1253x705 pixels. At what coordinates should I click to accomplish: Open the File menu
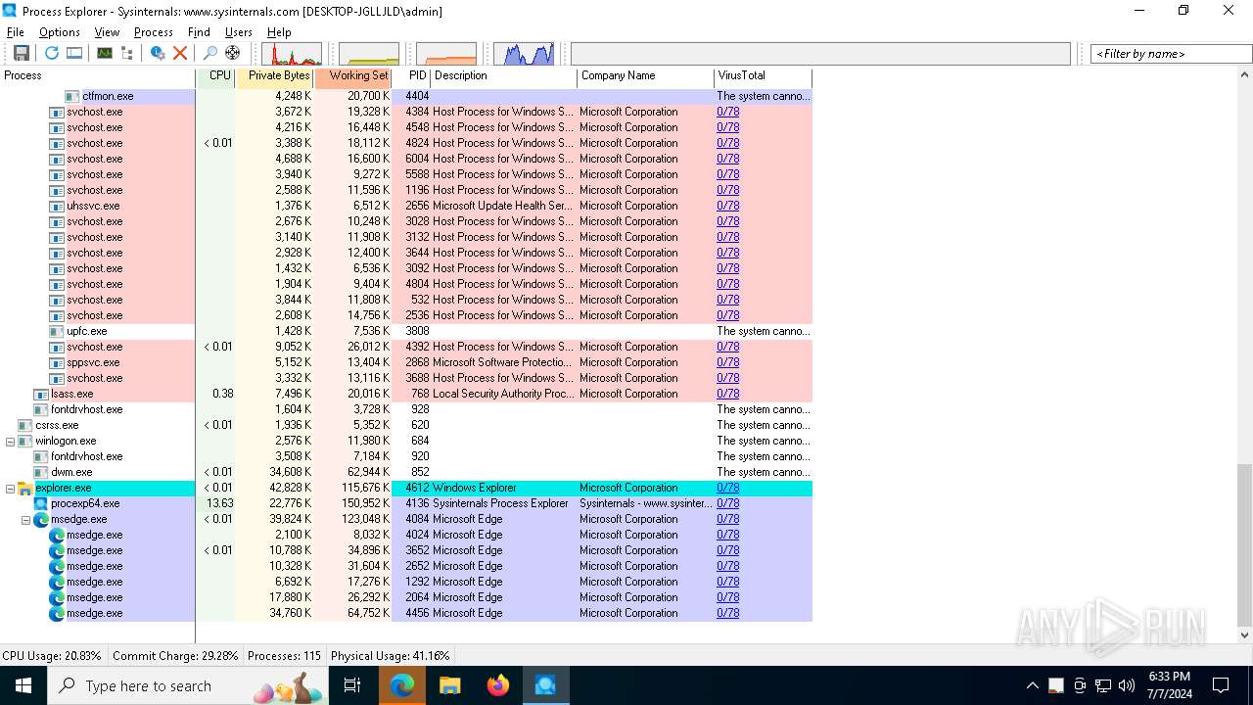(16, 32)
